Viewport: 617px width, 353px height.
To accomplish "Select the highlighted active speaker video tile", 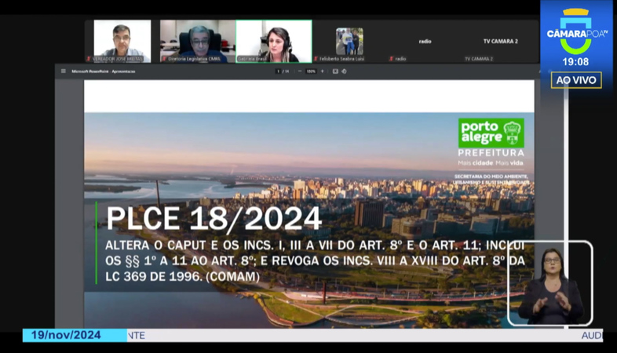I will tap(274, 42).
